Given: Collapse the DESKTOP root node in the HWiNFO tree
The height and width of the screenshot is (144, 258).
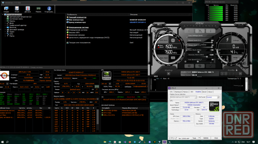Looking at the screenshot, I should (x=3, y=15).
